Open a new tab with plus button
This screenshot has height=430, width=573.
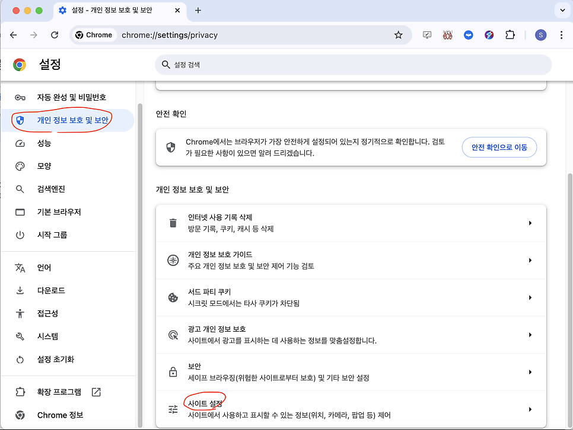pos(198,10)
